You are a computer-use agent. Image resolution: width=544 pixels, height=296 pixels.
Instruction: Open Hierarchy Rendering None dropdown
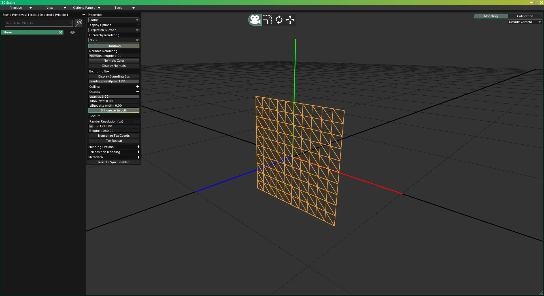coord(114,40)
